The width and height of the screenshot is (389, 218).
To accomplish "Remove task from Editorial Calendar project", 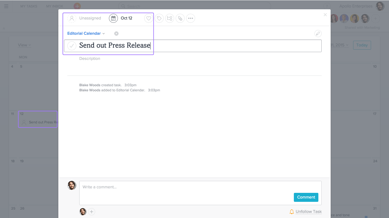I will click(116, 34).
